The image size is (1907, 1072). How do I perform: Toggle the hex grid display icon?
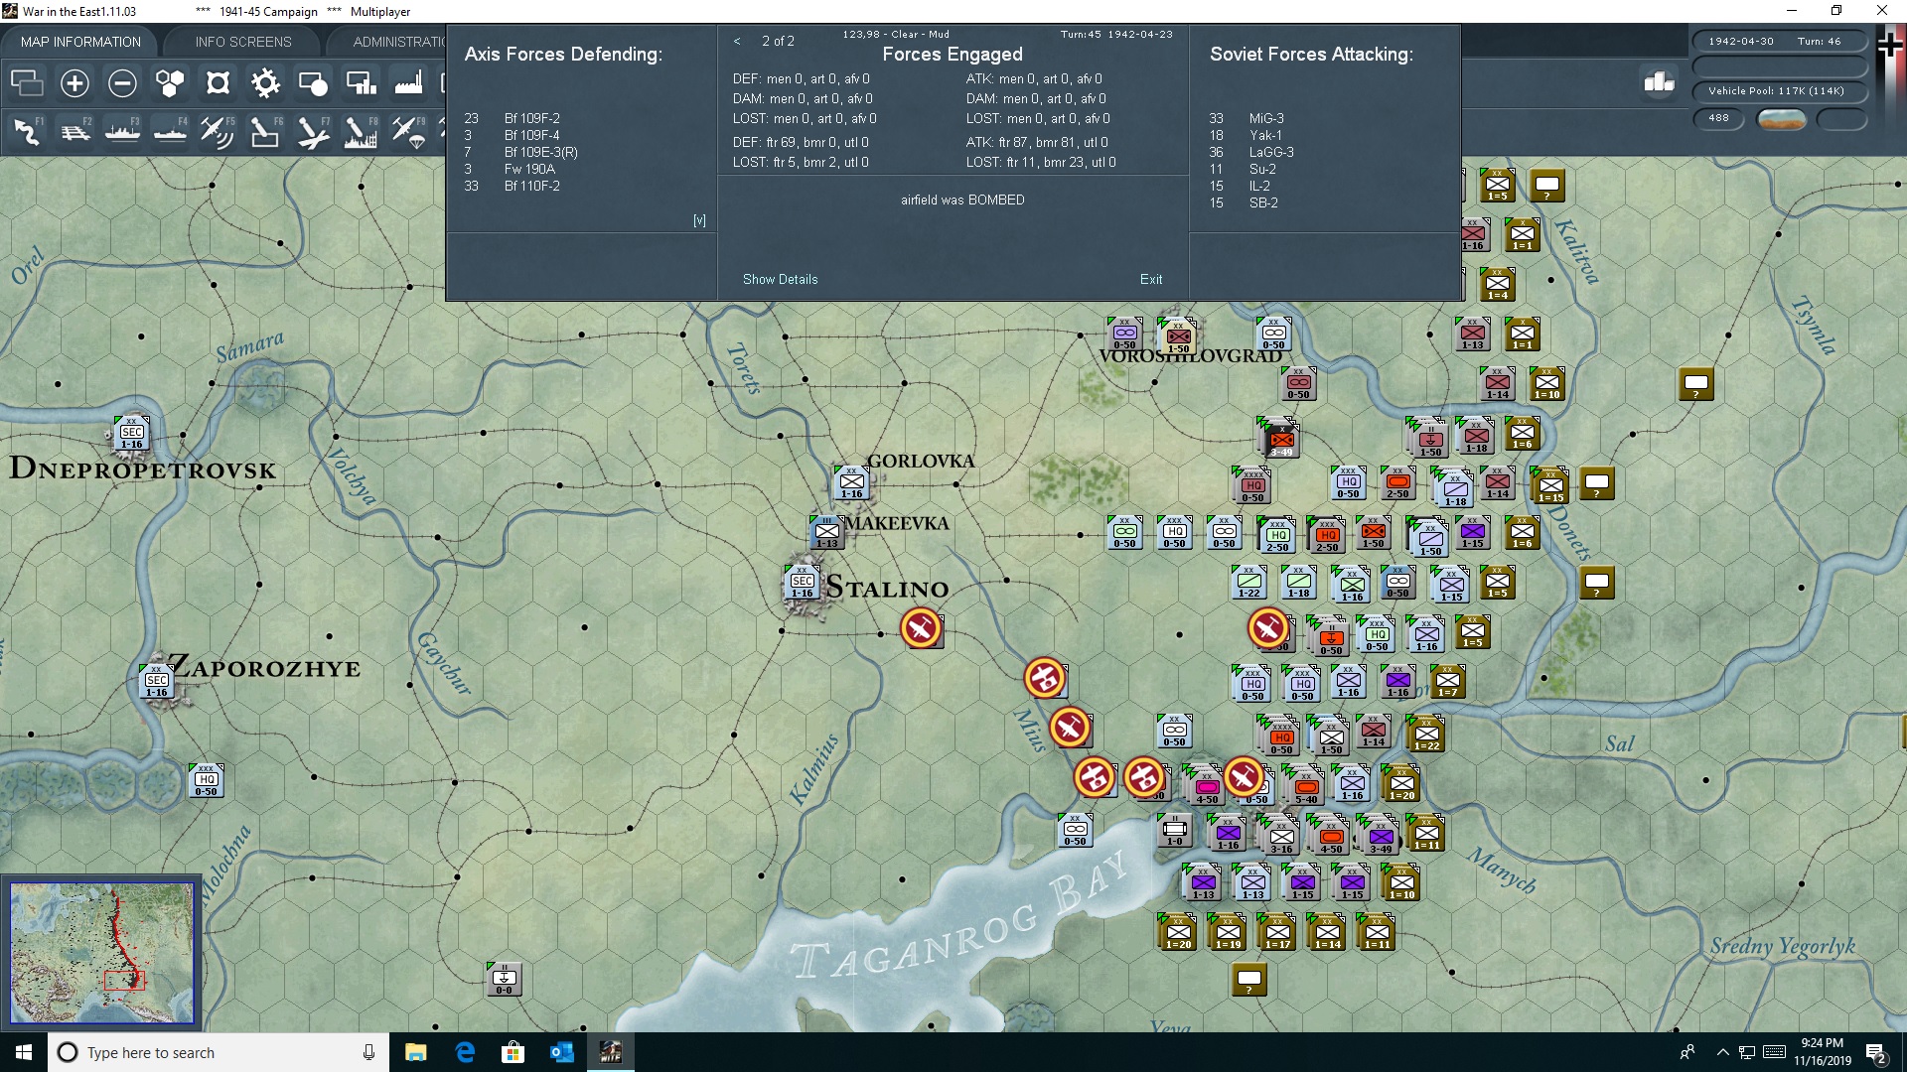click(x=170, y=83)
